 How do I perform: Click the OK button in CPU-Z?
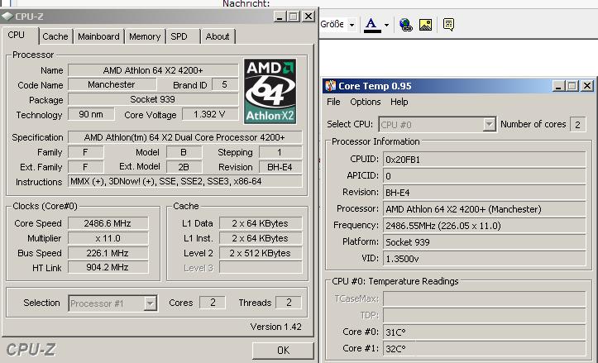click(283, 350)
